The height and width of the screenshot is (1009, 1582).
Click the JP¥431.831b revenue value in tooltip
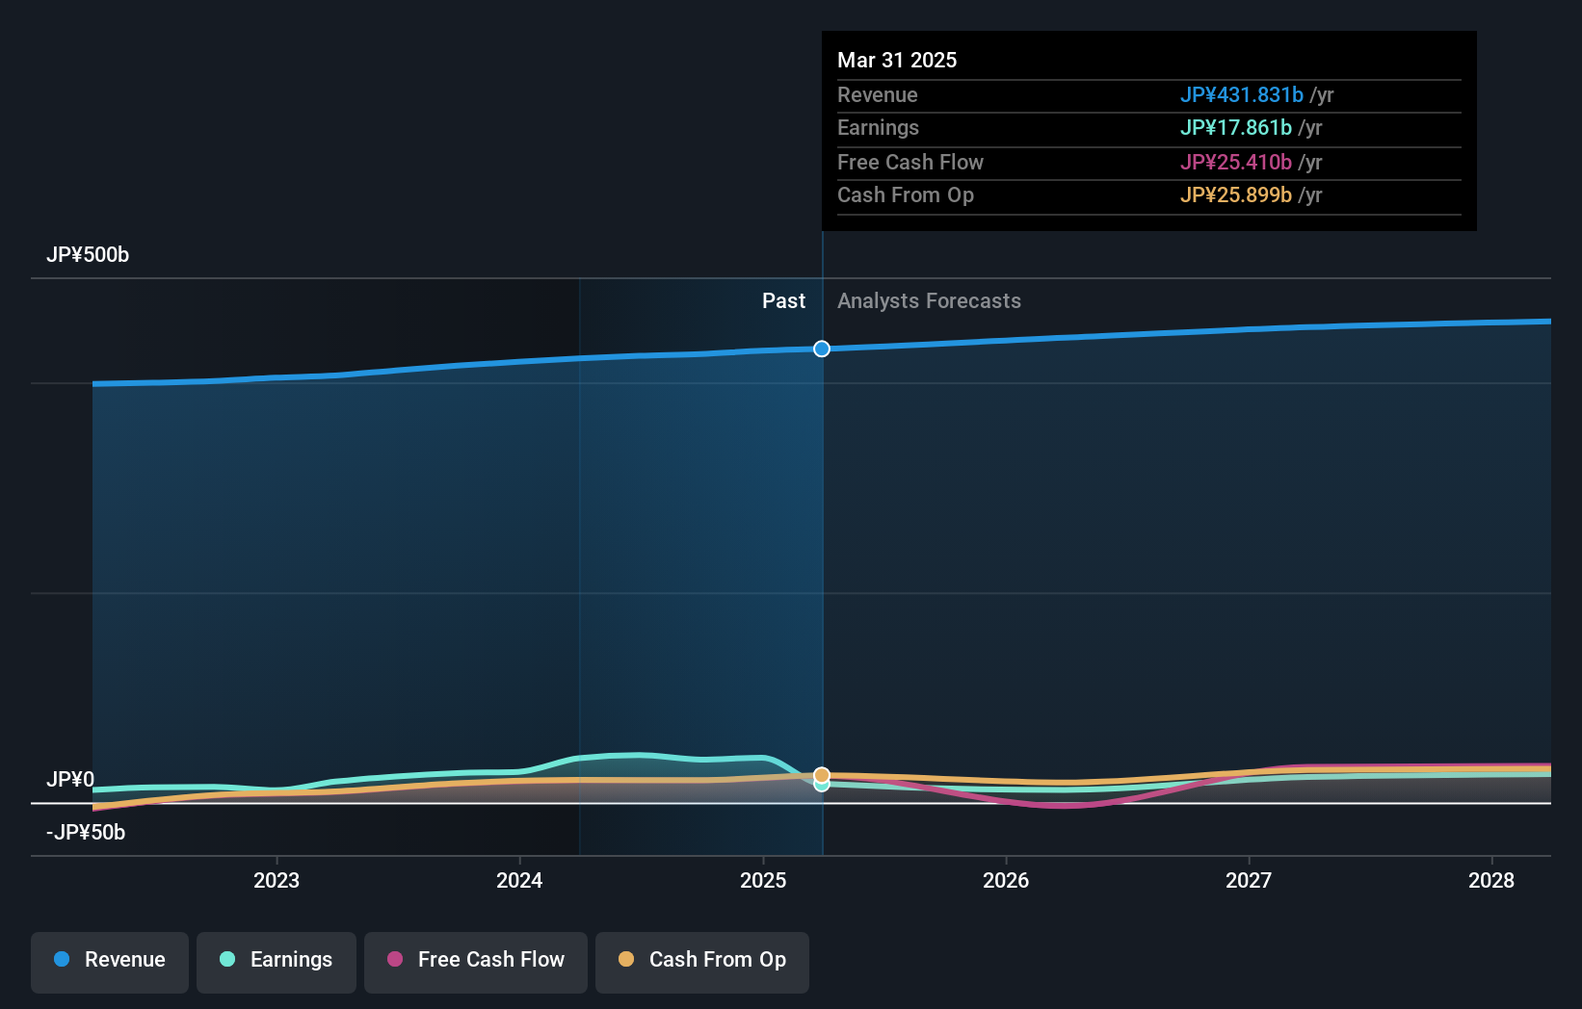[x=1242, y=94]
